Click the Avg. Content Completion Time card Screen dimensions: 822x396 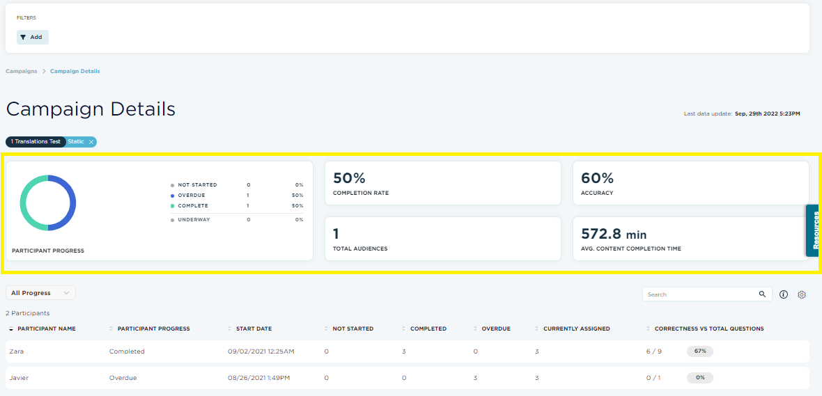[691, 239]
